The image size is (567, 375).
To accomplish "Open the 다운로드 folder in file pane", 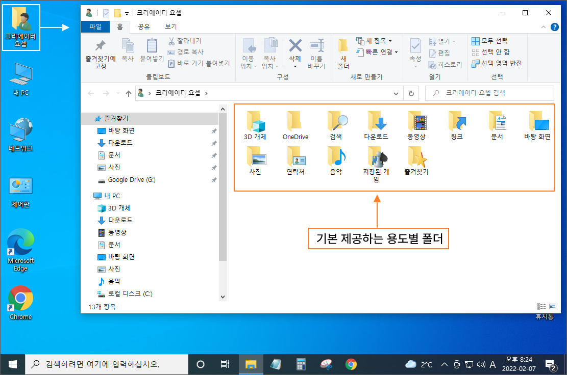I will 376,125.
